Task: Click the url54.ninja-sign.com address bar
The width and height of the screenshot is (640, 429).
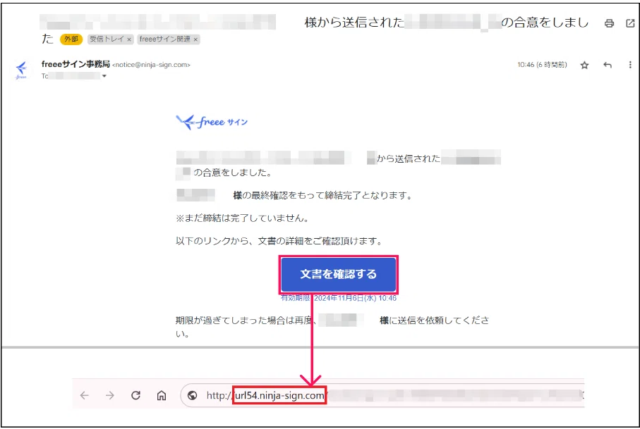Action: tap(279, 395)
